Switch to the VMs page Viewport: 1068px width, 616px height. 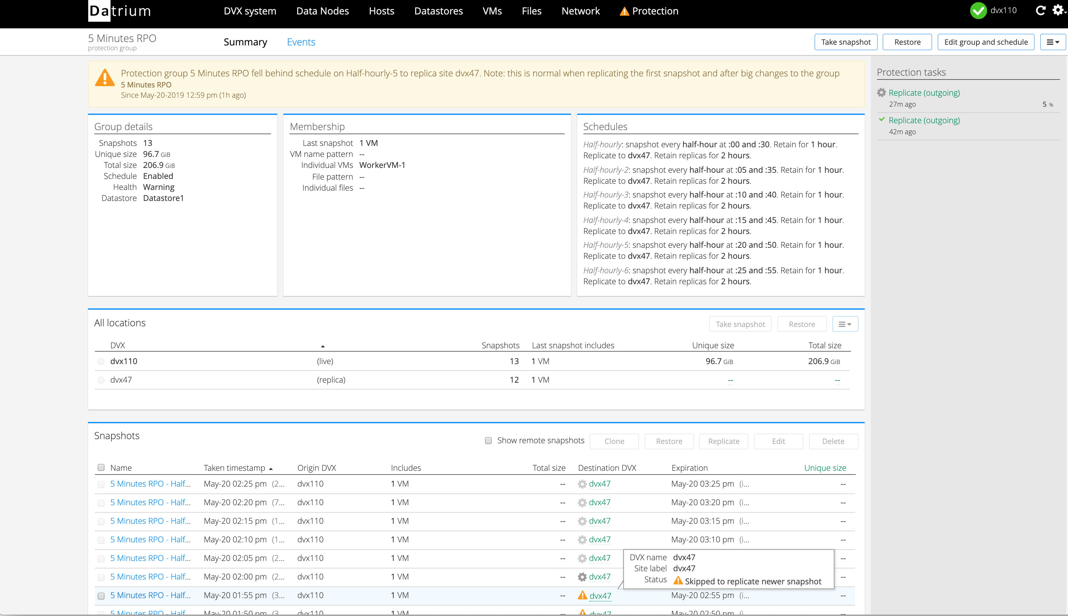click(x=492, y=11)
